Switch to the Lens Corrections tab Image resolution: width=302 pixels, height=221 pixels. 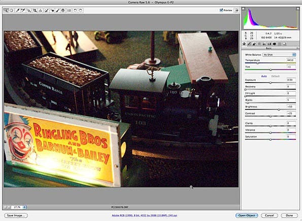coord(269,44)
